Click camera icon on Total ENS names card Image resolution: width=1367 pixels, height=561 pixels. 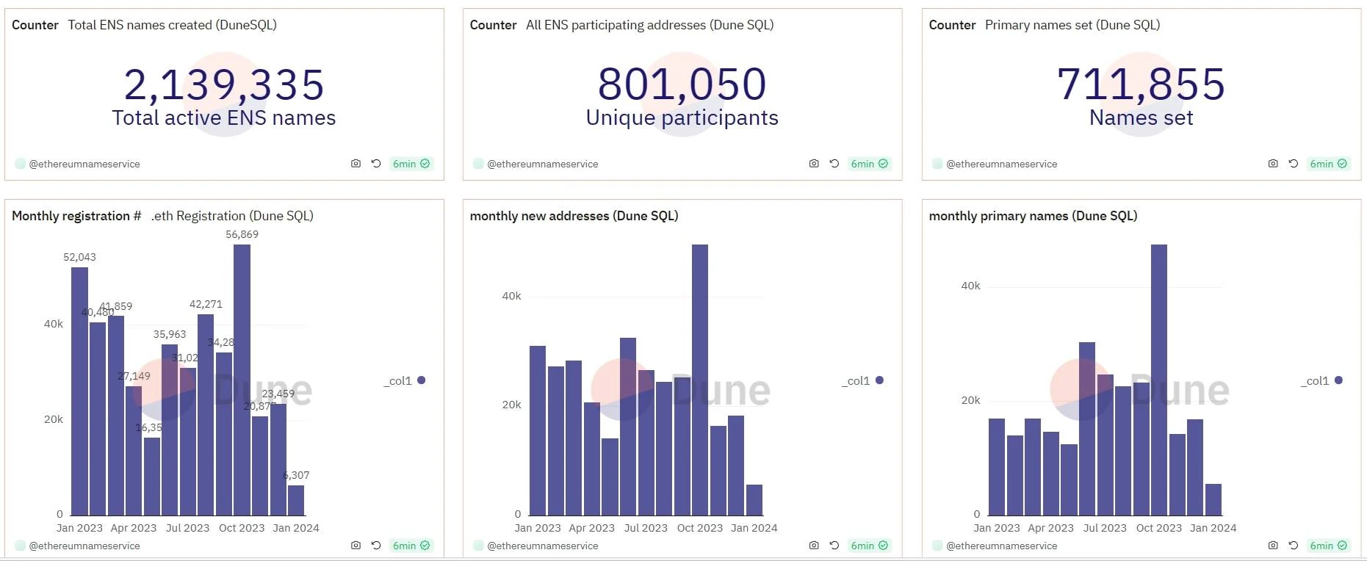pos(356,164)
